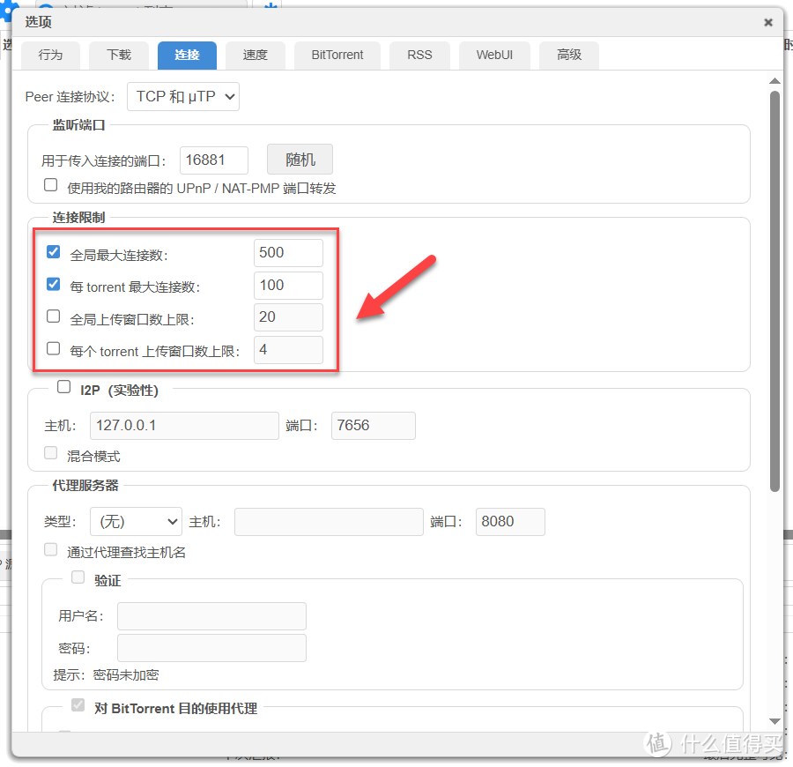Open the WebUI tab

(494, 56)
